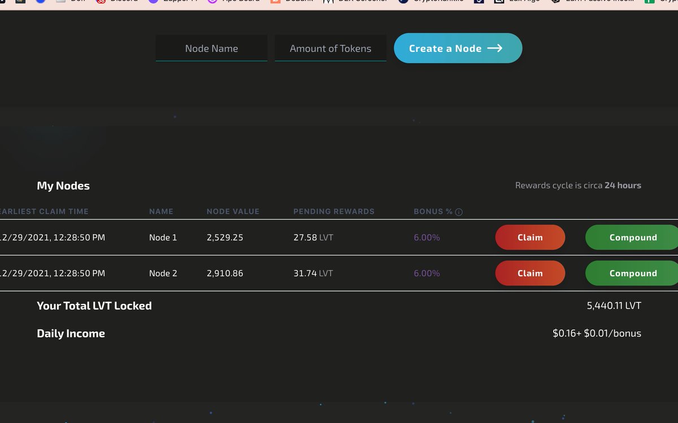This screenshot has height=423, width=678.
Task: Click the Create a Node button
Action: click(x=458, y=48)
